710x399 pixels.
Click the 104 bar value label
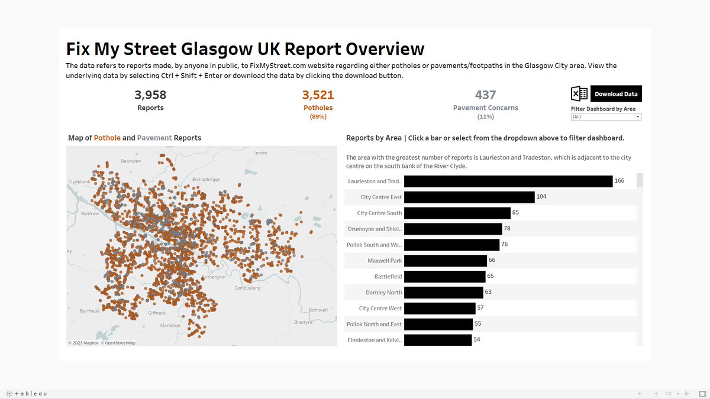tap(541, 197)
